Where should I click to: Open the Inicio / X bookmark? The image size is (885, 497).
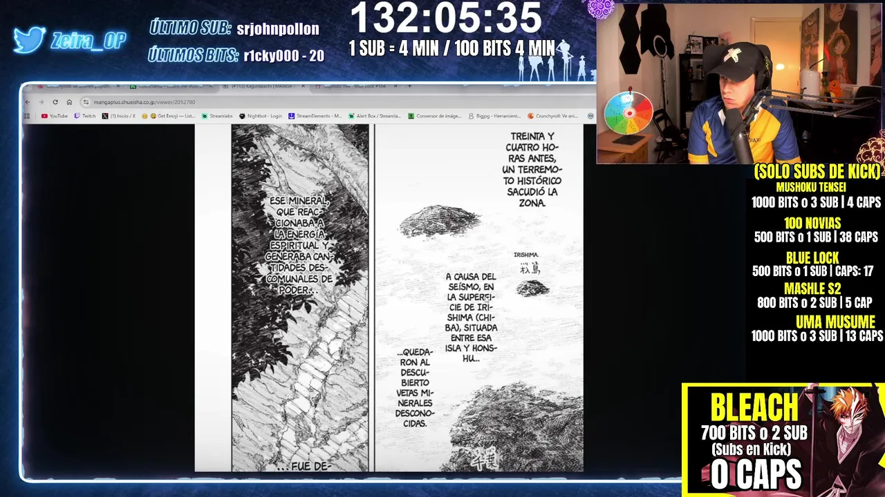point(119,116)
